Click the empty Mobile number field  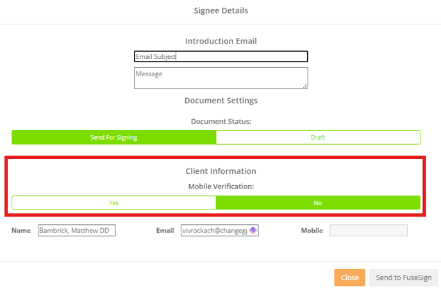pos(369,231)
